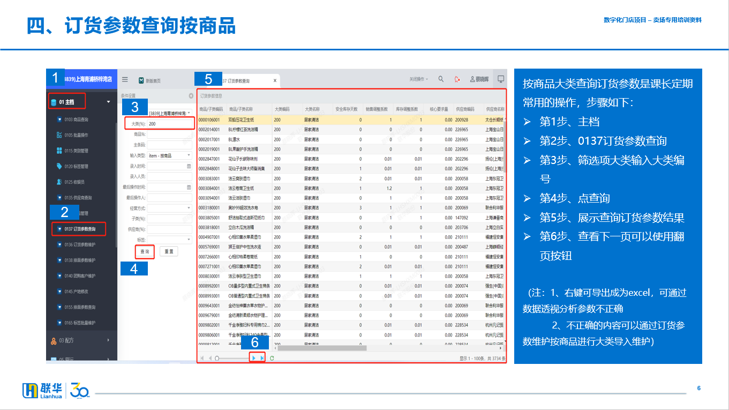Open 0136 订货参数维护 in the sidebar
This screenshot has height=410, width=729.
80,244
